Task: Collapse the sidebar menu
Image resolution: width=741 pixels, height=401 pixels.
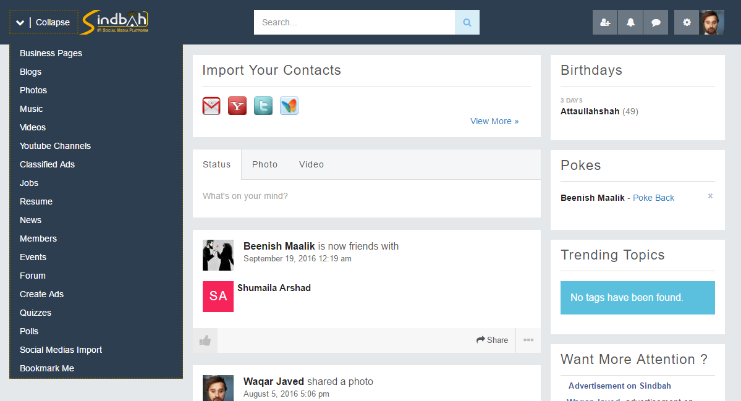Action: (x=43, y=22)
